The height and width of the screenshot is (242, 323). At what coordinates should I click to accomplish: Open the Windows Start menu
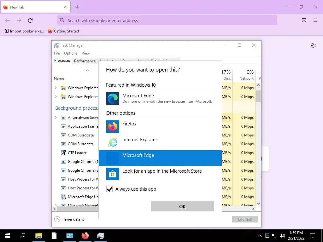[8, 236]
